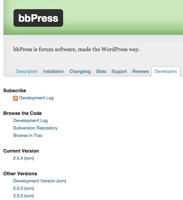Open svn link beside Development Version
This screenshot has width=183, height=200.
click(61, 181)
